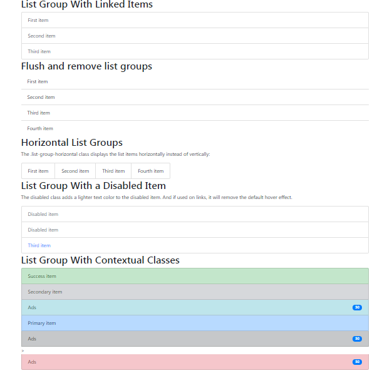Click the .list-group-horizontal description paragraph
The image size is (392, 378).
(x=115, y=154)
